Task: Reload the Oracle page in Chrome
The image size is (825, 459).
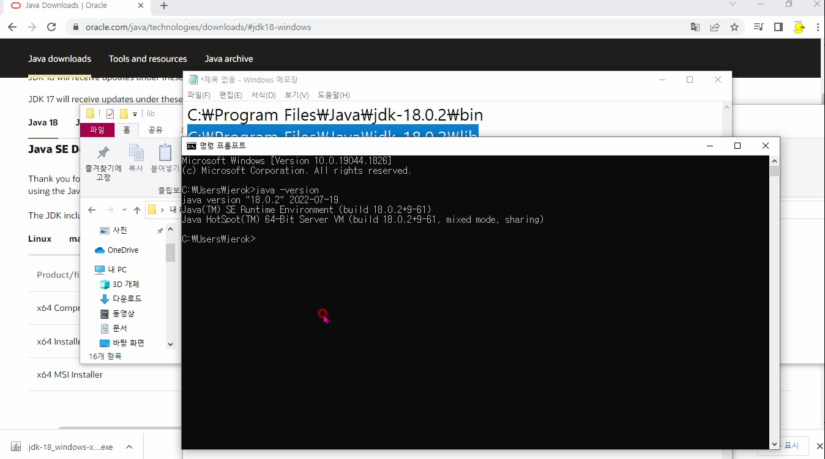Action: click(x=51, y=27)
